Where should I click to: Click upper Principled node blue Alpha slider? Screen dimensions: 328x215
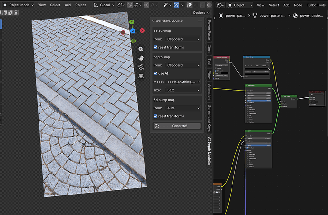click(259, 101)
